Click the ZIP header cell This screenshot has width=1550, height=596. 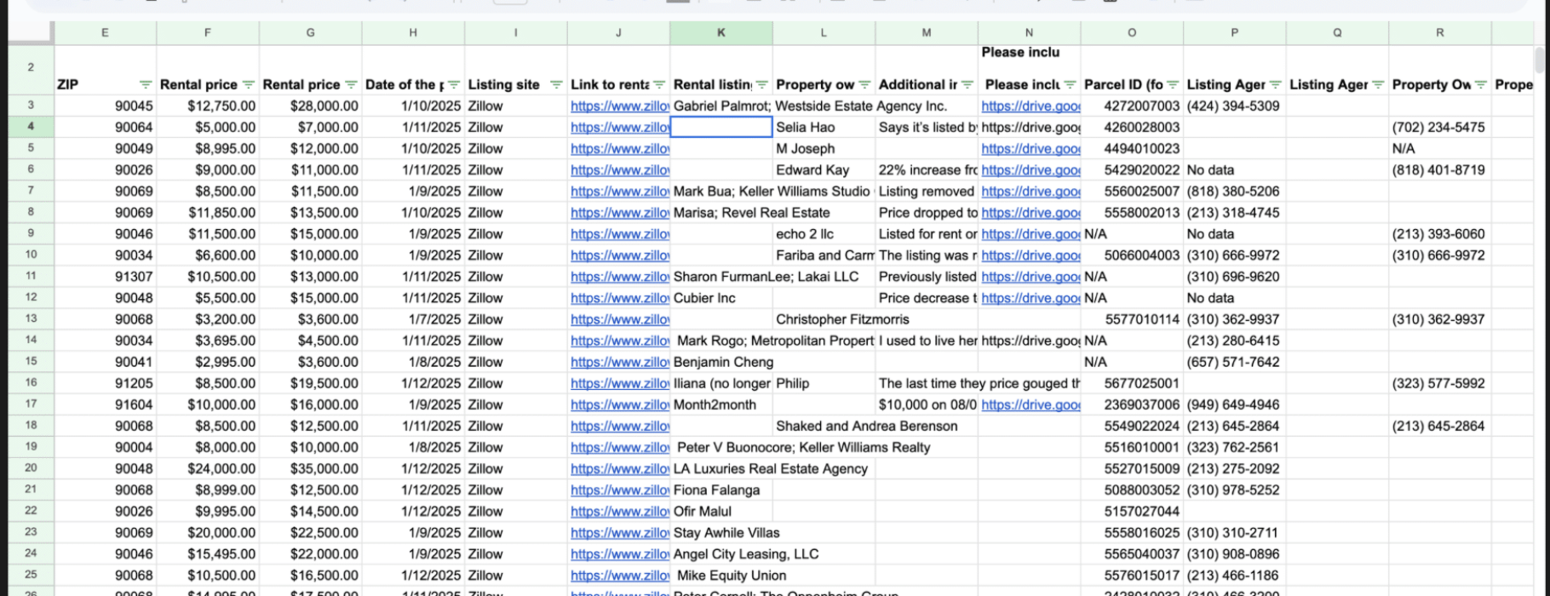coord(106,70)
